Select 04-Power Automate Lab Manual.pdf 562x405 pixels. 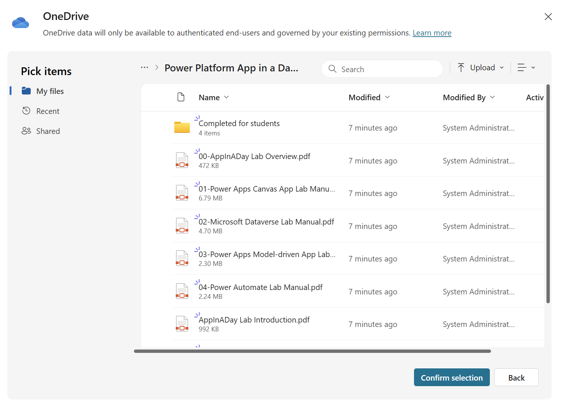pyautogui.click(x=260, y=287)
